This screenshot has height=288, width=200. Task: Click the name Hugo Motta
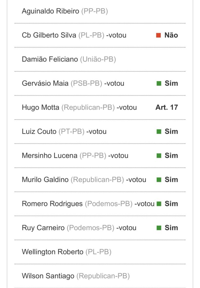[x=41, y=107]
